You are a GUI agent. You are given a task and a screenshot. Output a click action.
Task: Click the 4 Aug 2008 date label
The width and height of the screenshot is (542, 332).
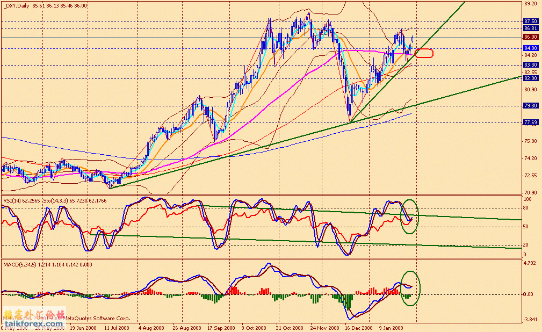click(x=151, y=328)
